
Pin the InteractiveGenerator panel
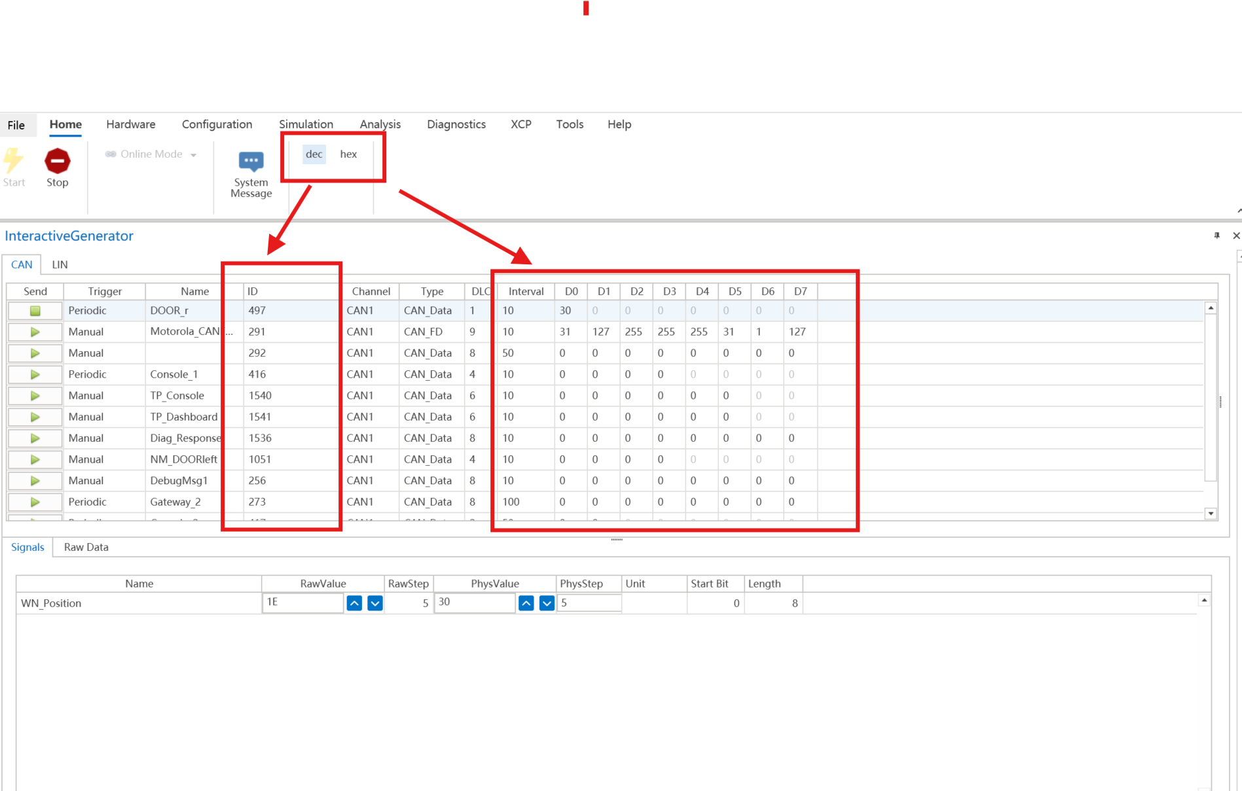1216,236
